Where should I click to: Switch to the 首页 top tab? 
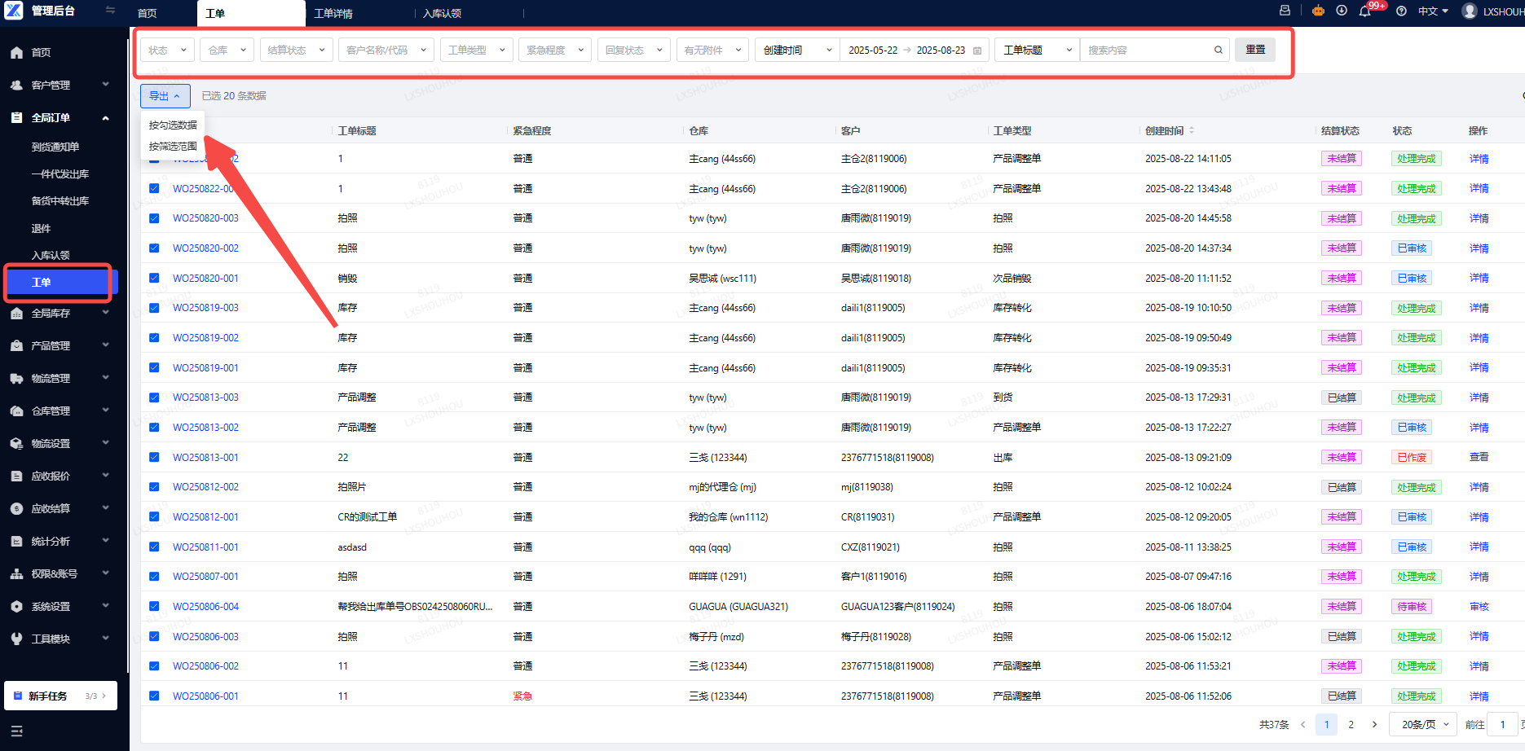click(x=147, y=14)
